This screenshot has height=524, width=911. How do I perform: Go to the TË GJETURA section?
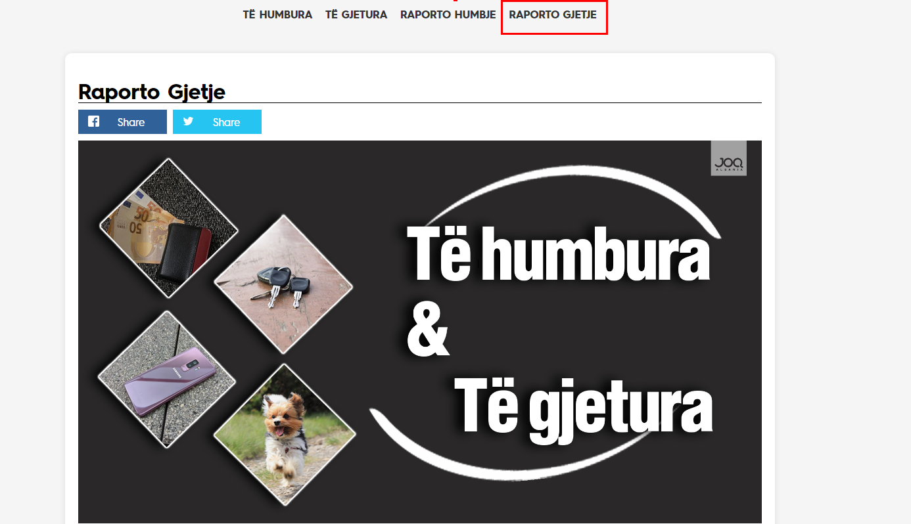(356, 14)
